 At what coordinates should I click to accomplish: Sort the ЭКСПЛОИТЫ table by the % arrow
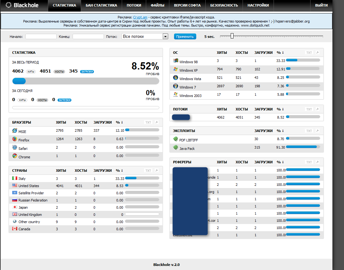point(283,130)
